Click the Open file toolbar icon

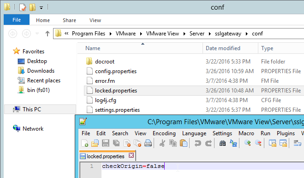point(95,144)
